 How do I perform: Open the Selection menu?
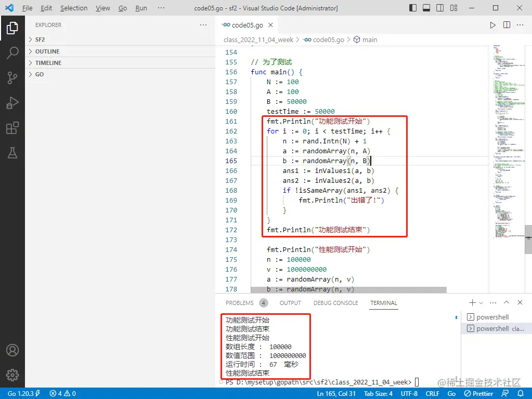point(74,8)
